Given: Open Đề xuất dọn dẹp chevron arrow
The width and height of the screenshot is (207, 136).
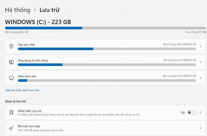Looking at the screenshot, I should [201, 128].
